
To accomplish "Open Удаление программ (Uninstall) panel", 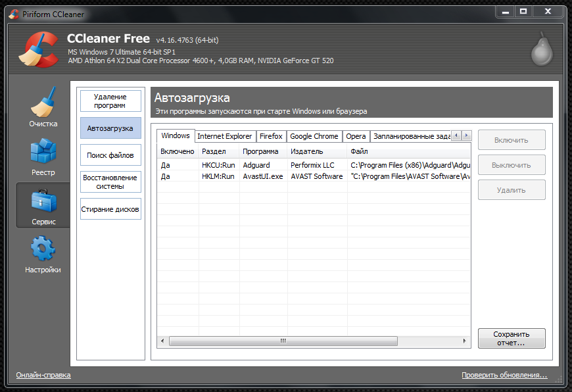I will click(x=110, y=101).
